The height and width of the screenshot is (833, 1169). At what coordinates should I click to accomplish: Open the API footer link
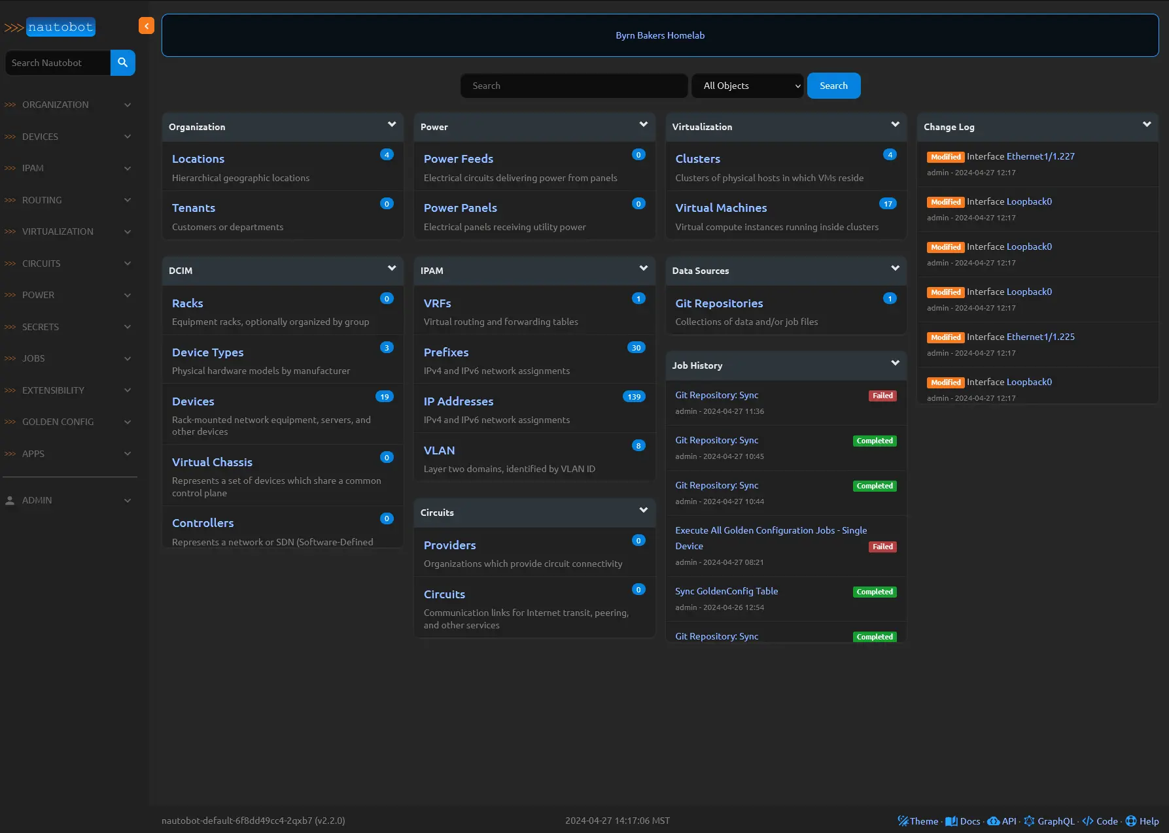pyautogui.click(x=1002, y=821)
